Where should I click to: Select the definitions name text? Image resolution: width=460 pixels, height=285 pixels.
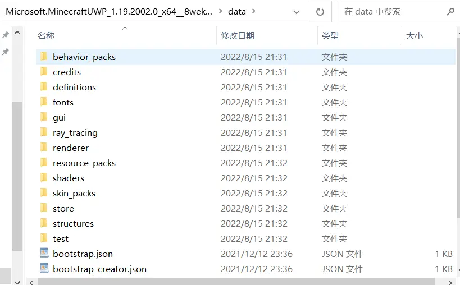click(74, 88)
